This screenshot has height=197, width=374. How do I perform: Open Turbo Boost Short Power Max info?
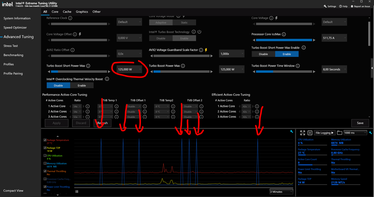click(88, 66)
